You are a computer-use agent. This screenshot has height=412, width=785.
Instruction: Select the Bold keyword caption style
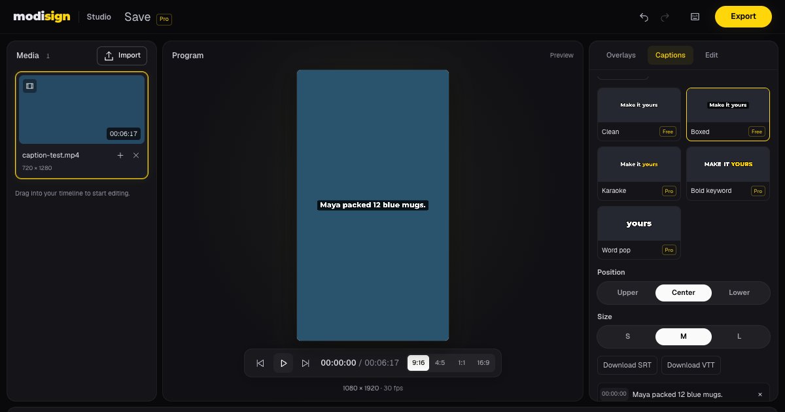[728, 173]
